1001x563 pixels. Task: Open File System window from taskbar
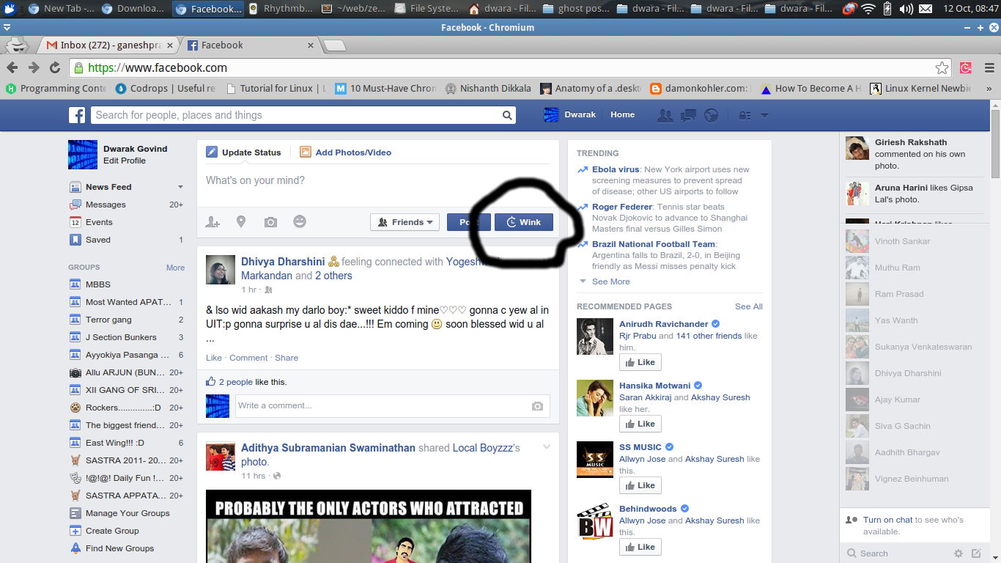(x=428, y=9)
